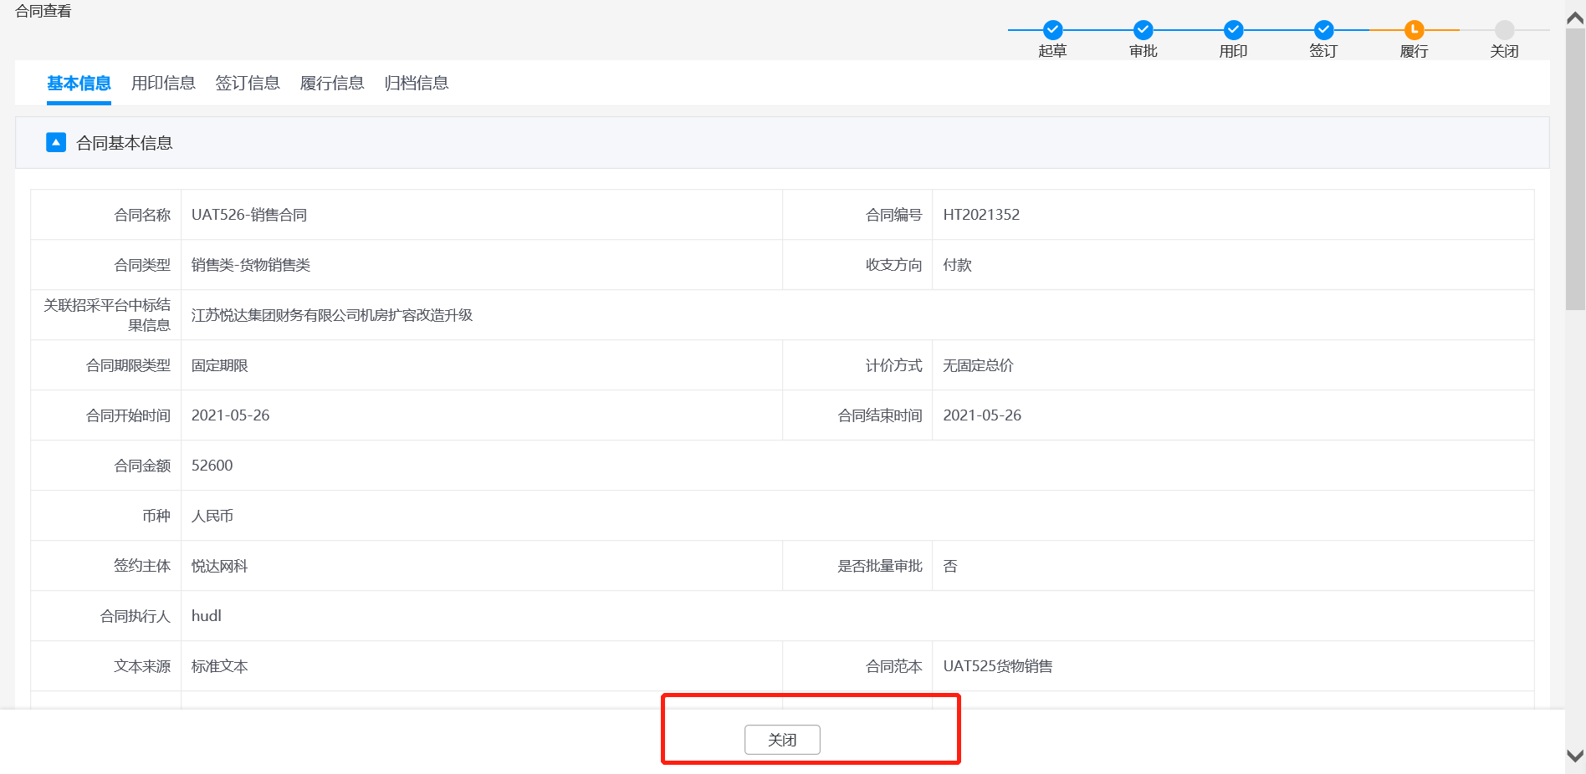The width and height of the screenshot is (1586, 774).
Task: Collapse the 合同基本信息 section
Action: click(56, 142)
